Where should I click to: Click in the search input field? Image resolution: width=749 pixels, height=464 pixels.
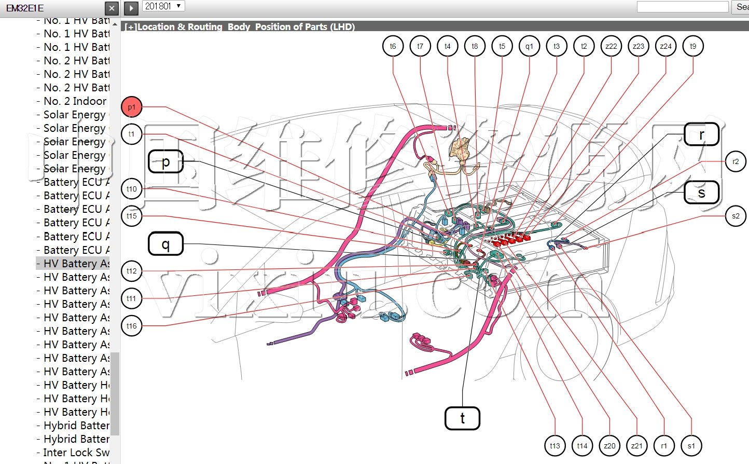[682, 7]
